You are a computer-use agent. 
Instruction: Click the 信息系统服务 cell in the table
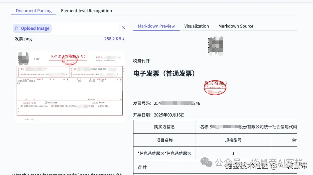164,153
